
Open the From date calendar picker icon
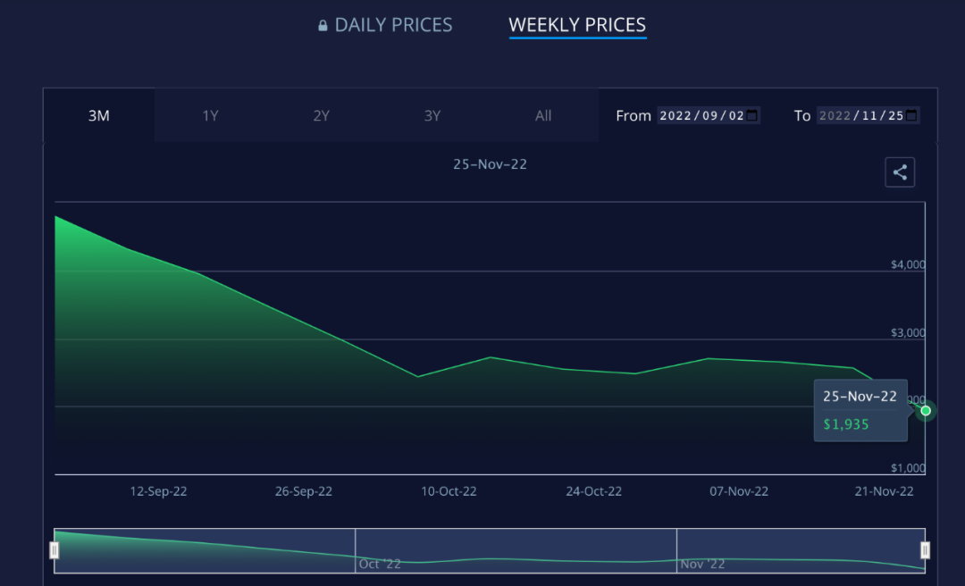click(752, 115)
